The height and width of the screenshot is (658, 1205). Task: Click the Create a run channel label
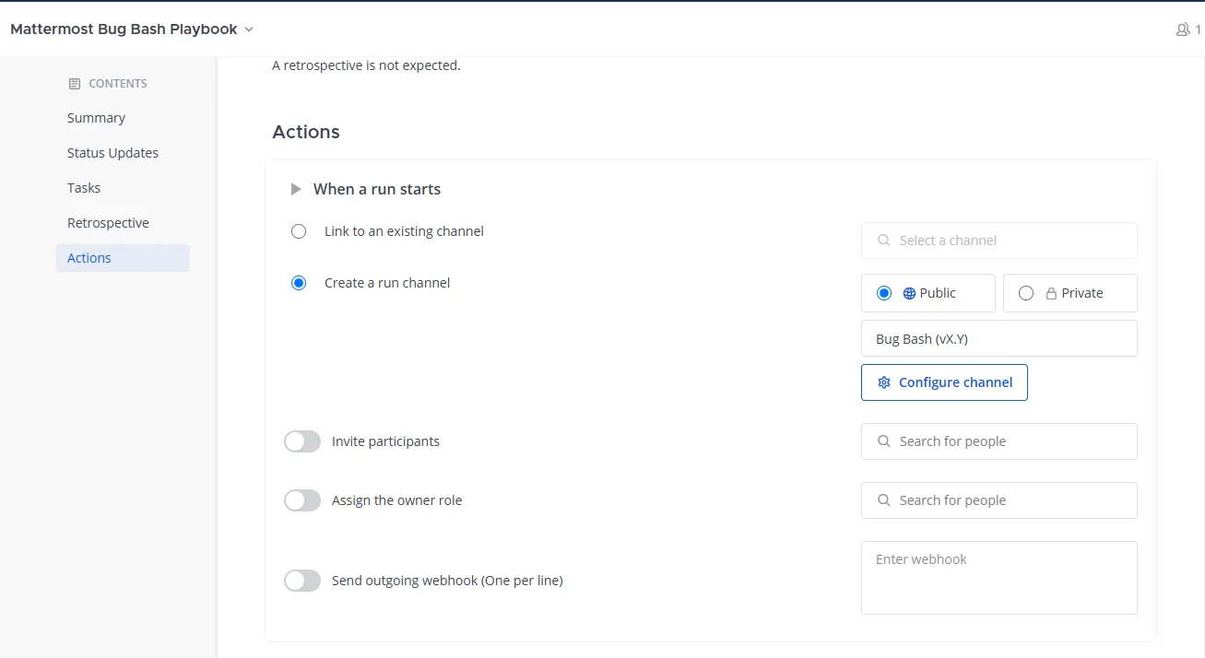[387, 283]
